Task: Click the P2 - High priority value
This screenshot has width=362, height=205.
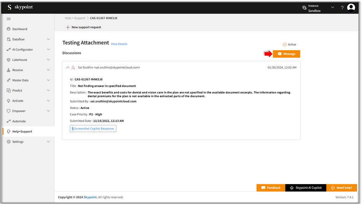Action: pyautogui.click(x=96, y=114)
